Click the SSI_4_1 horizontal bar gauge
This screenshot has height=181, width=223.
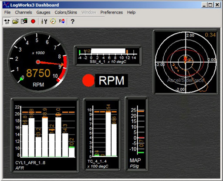coord(108,56)
